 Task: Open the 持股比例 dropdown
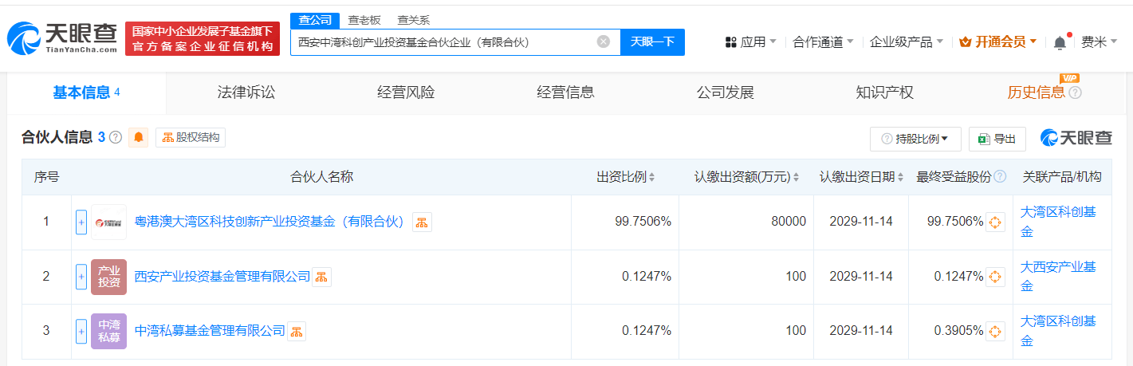pyautogui.click(x=915, y=139)
